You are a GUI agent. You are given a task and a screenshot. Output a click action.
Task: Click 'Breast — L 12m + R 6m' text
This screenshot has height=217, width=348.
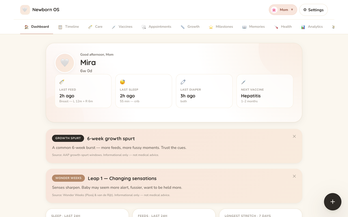pos(76,101)
